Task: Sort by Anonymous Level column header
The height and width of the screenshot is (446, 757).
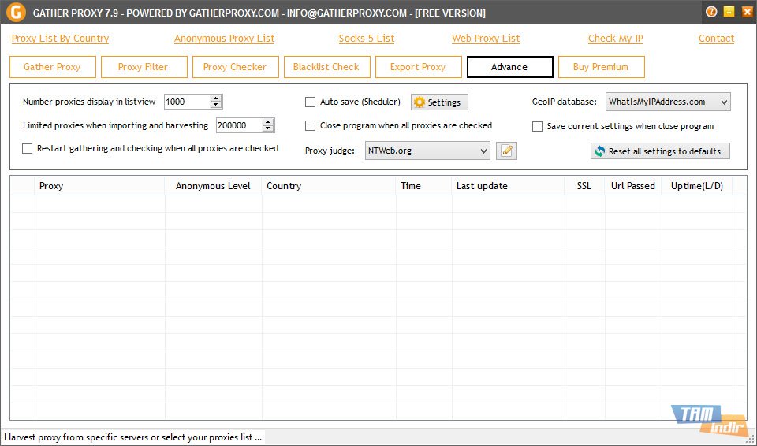Action: click(213, 186)
